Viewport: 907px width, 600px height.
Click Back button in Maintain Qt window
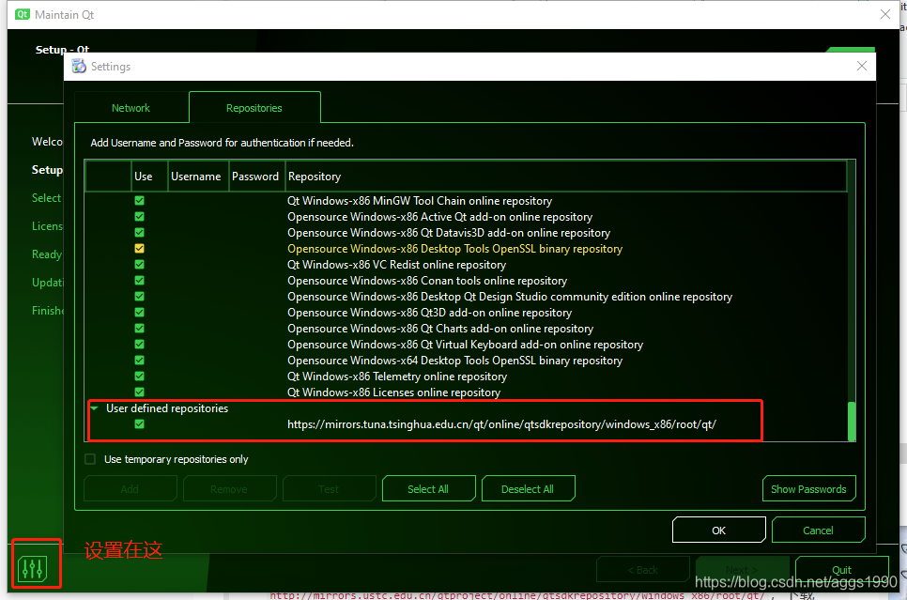(x=643, y=569)
